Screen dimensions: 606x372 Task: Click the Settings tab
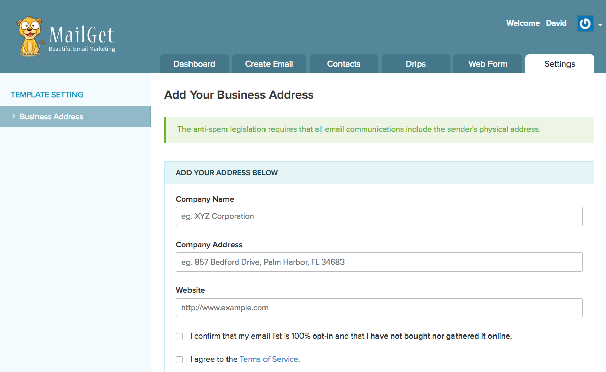pos(559,64)
